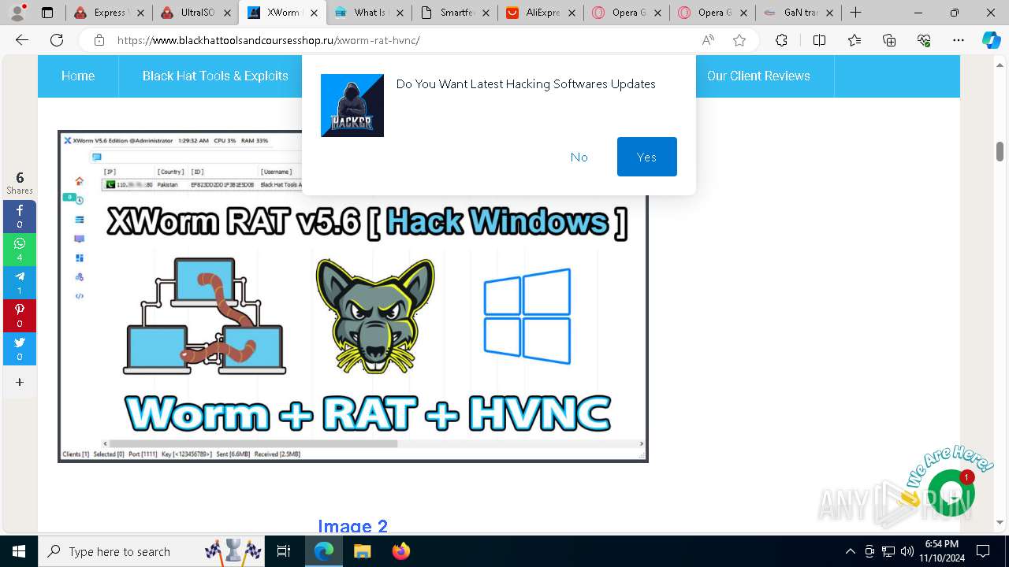Open the live chat bubble
Viewport: 1009px width, 567px height.
[x=951, y=493]
